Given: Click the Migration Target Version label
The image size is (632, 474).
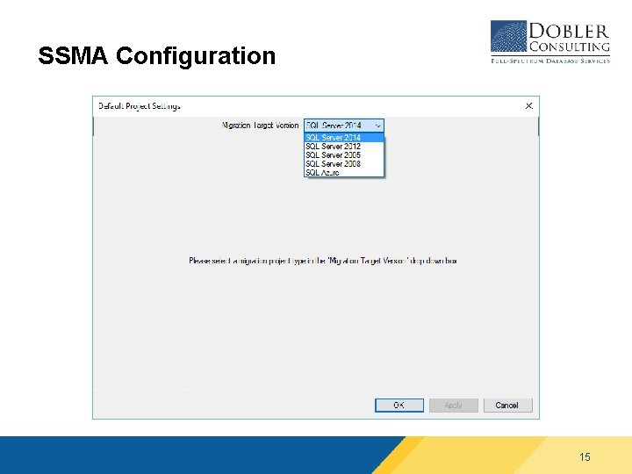Looking at the screenshot, I should click(260, 126).
